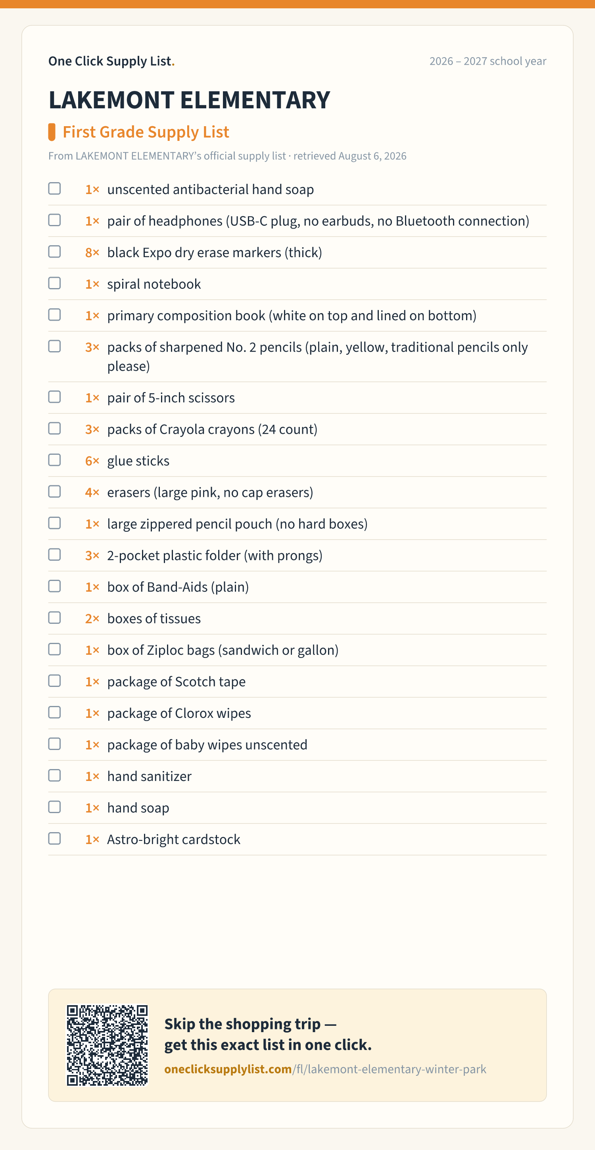Tick the headphones USB-C plug checkbox
Image resolution: width=595 pixels, height=1150 pixels.
54,220
